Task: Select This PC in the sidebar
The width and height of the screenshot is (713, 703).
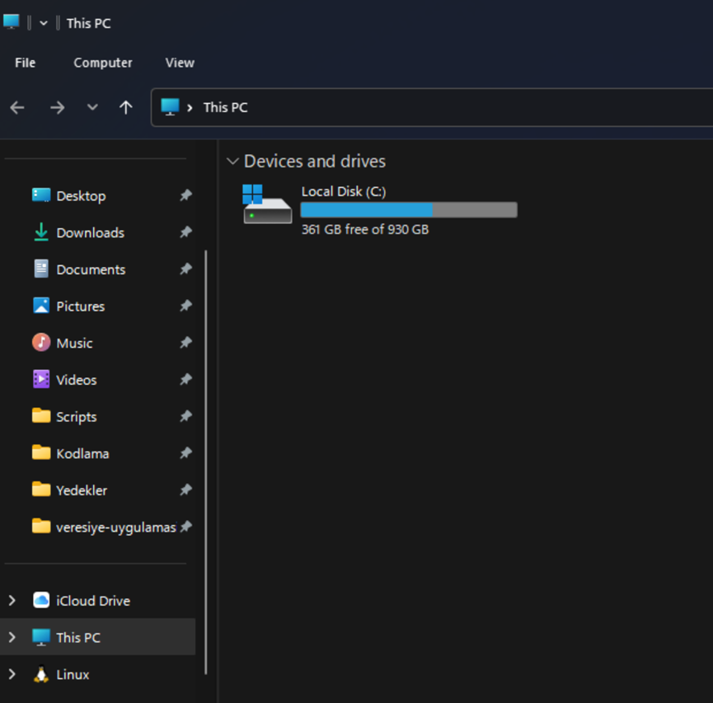Action: pyautogui.click(x=98, y=637)
